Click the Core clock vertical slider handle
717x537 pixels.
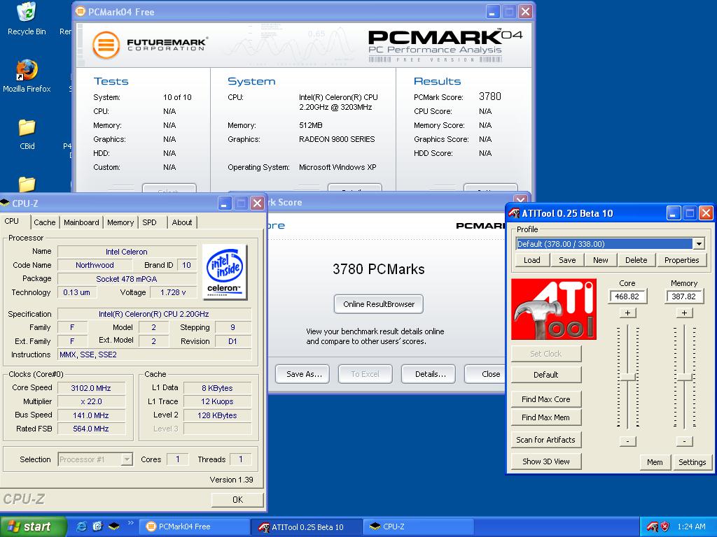tap(628, 377)
